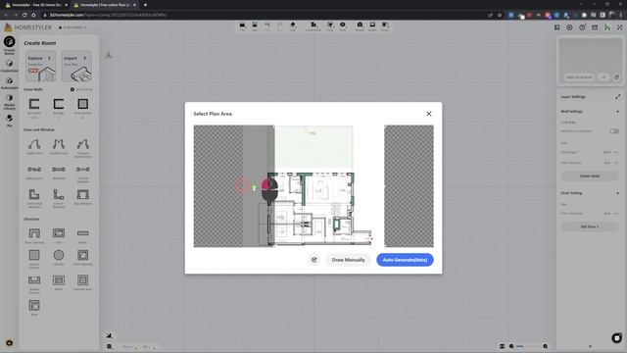Click the Edit Floor button
Image resolution: width=627 pixels, height=353 pixels.
(x=590, y=227)
